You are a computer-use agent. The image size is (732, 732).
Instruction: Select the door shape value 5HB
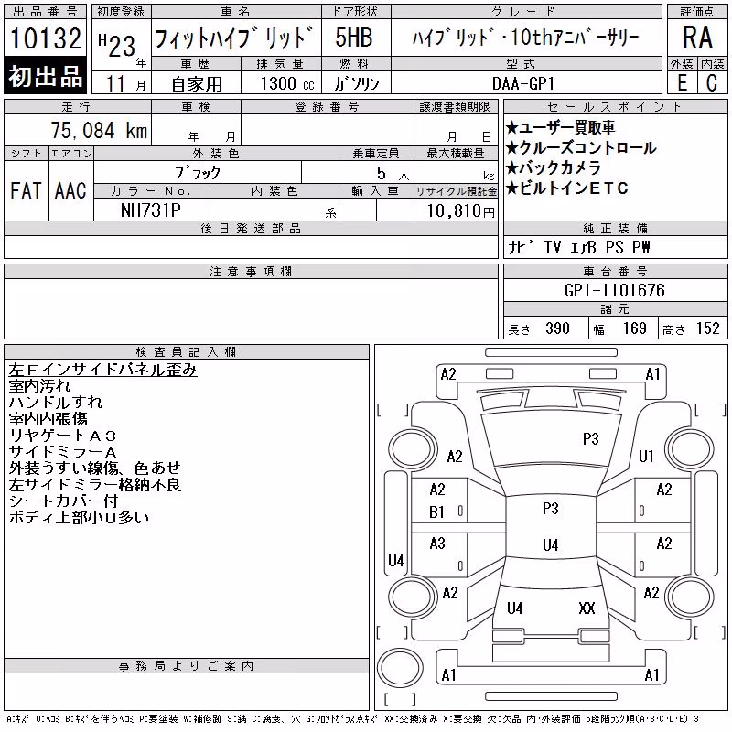pyautogui.click(x=354, y=38)
